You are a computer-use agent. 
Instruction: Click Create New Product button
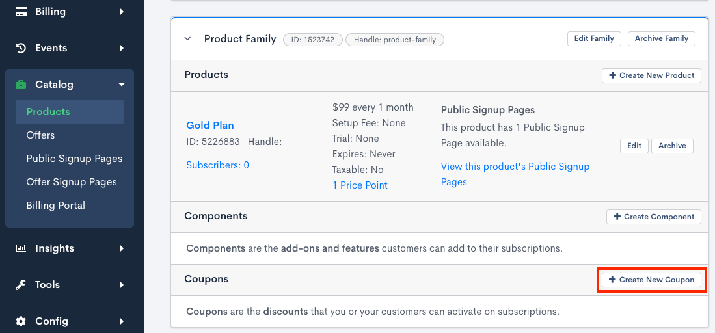[651, 75]
